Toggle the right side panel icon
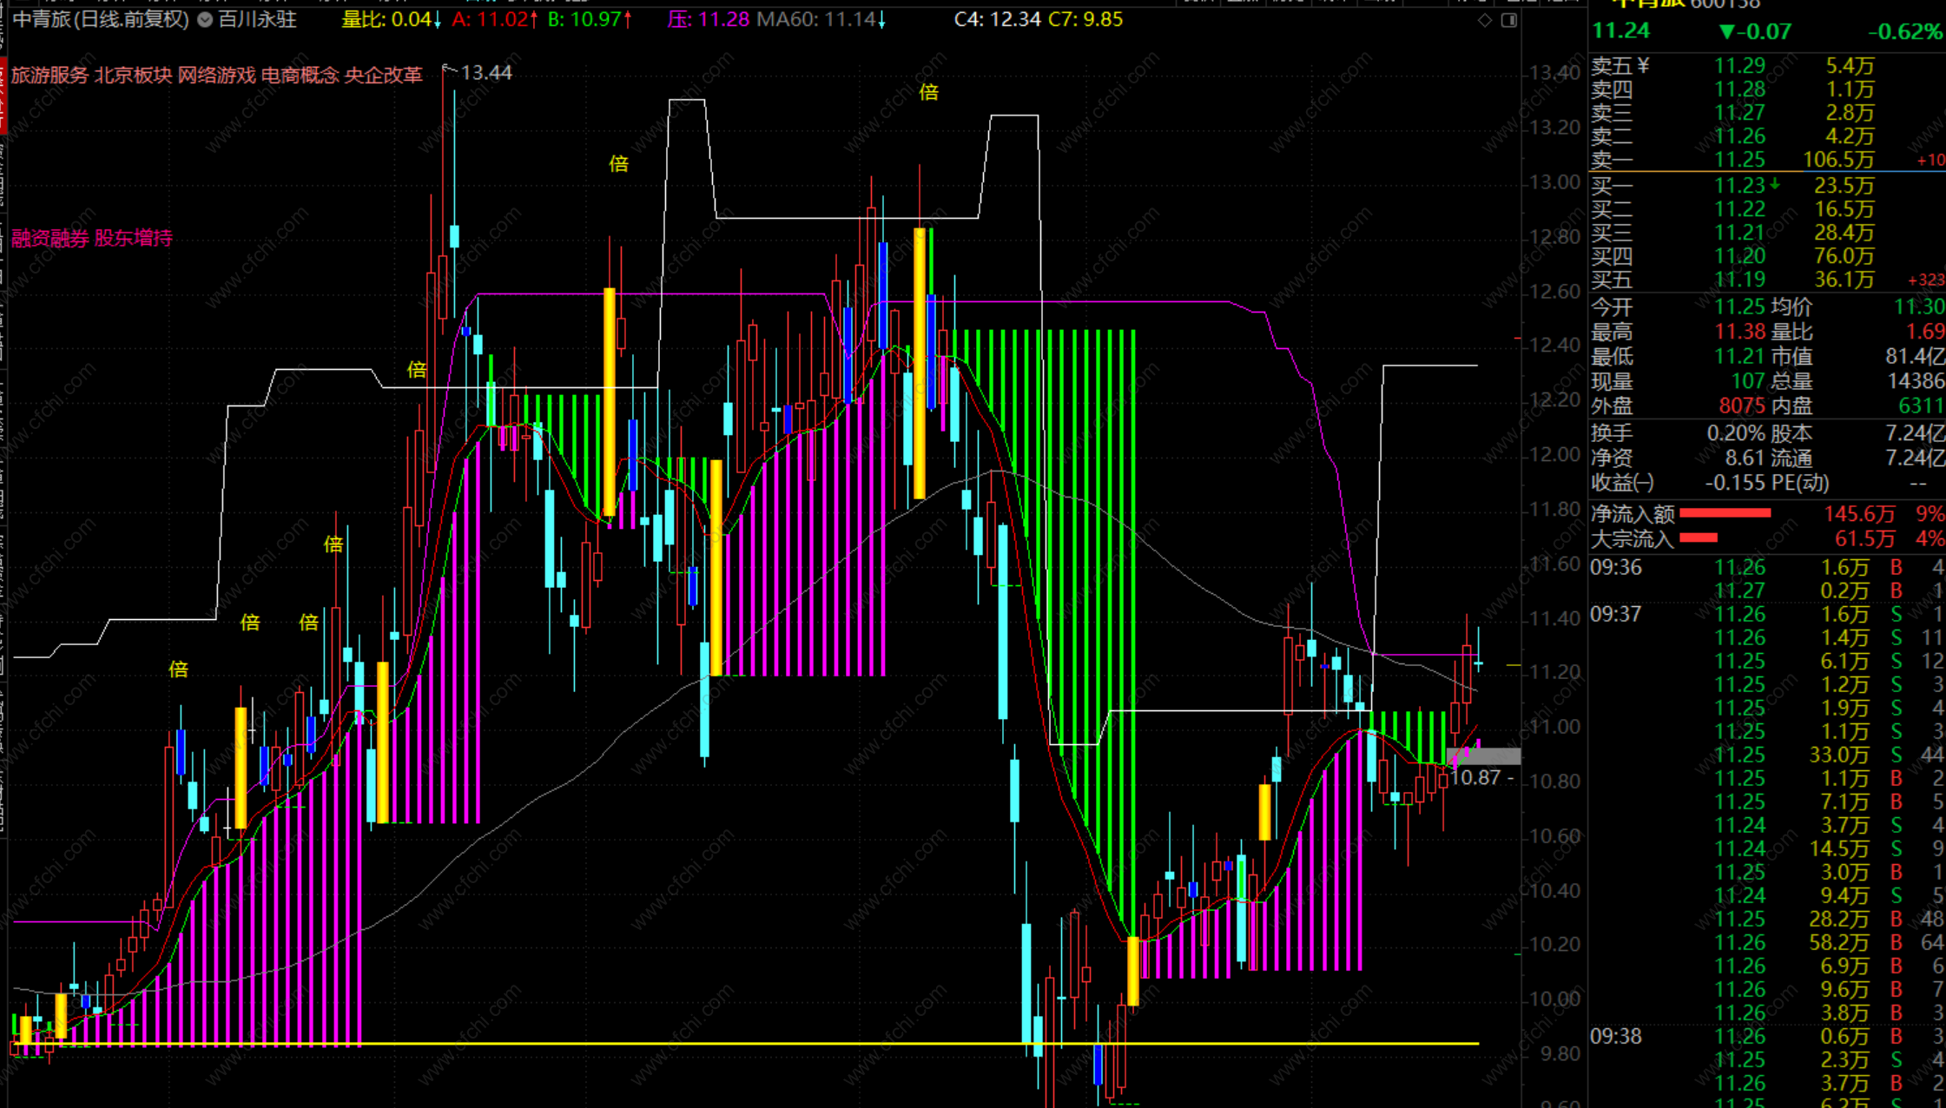1946x1108 pixels. 1509,20
